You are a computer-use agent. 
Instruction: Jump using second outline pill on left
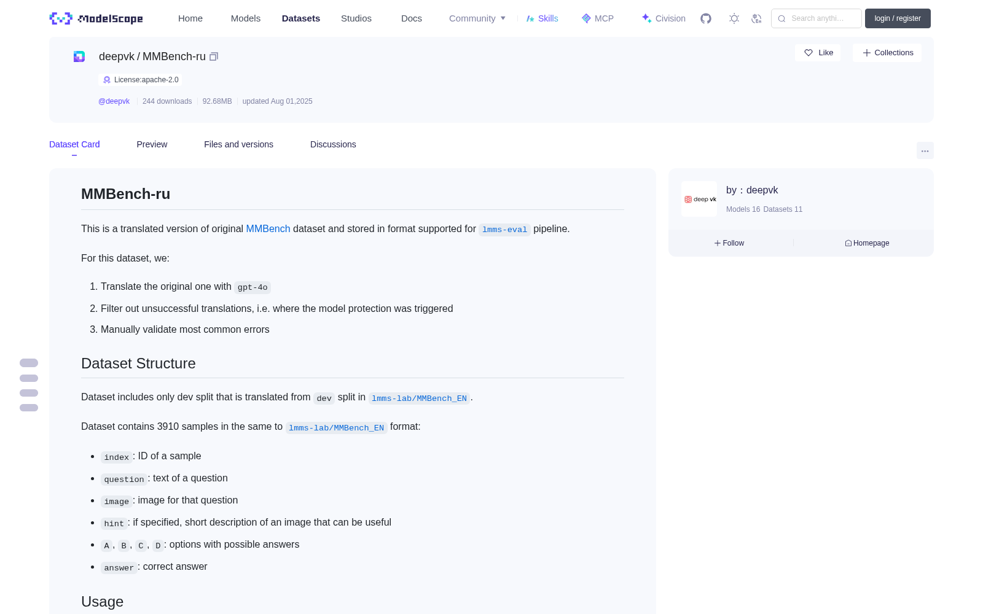coord(29,378)
